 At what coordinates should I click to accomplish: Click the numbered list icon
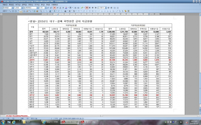pos(115,8)
